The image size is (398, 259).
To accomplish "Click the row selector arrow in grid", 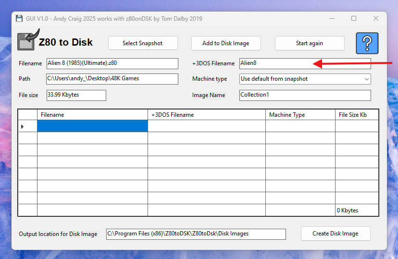I will point(23,126).
